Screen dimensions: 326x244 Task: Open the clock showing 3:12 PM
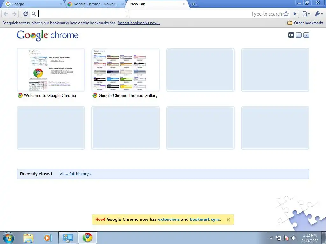coord(310,238)
